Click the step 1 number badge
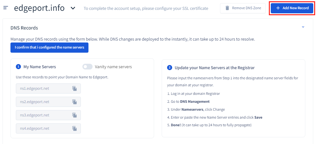The width and height of the screenshot is (318, 144). pyautogui.click(x=18, y=67)
